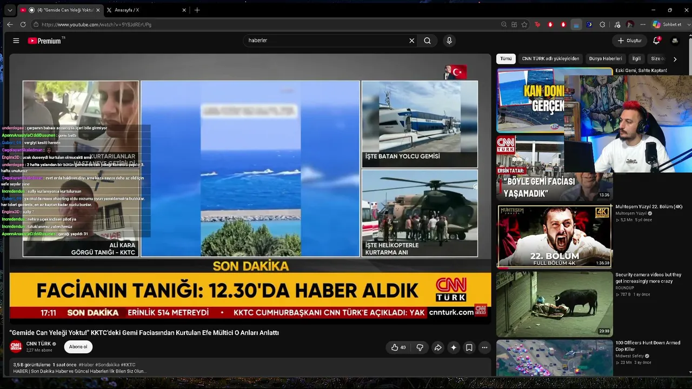Screen dimensions: 692x389
Task: Click the #Haber hashtag
Action: pyautogui.click(x=85, y=365)
